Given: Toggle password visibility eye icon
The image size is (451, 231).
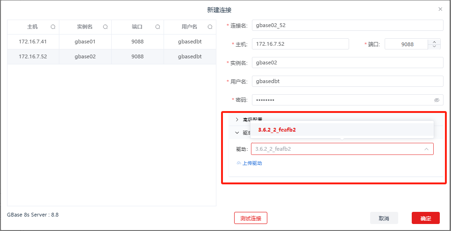Looking at the screenshot, I should [x=437, y=100].
